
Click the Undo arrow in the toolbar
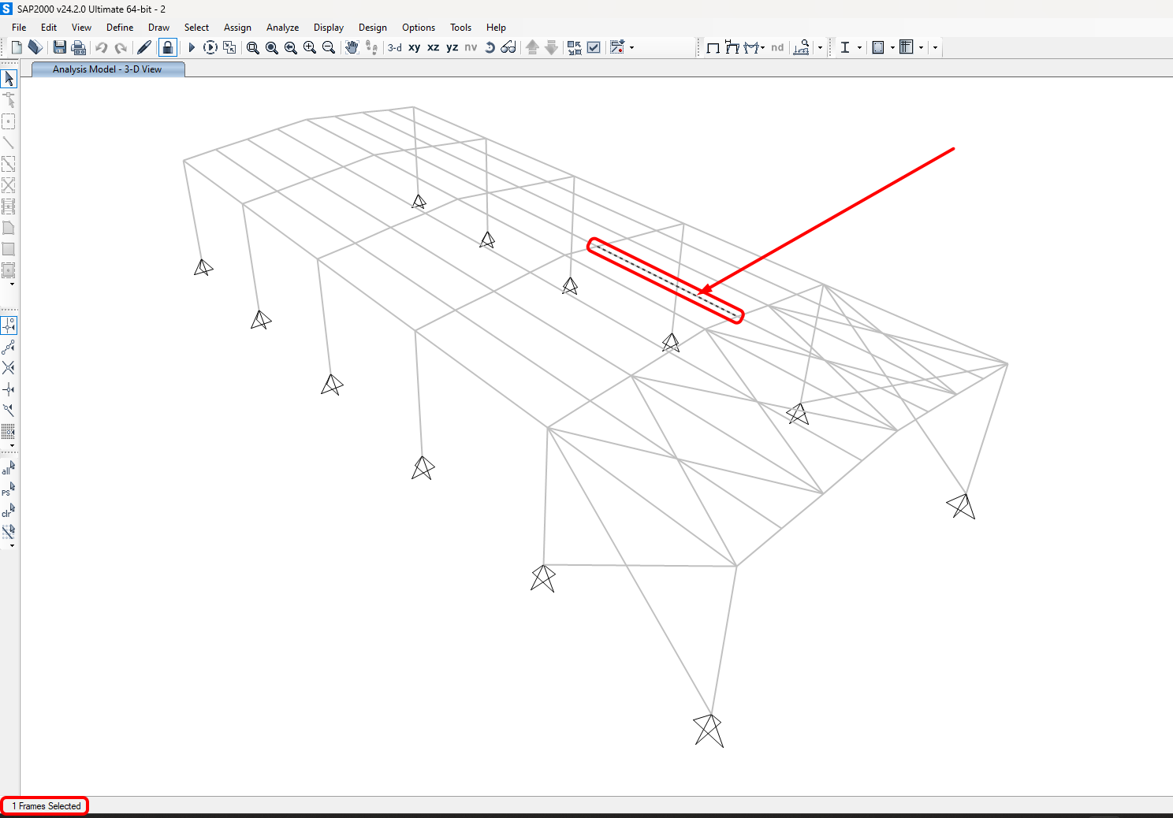coord(102,46)
